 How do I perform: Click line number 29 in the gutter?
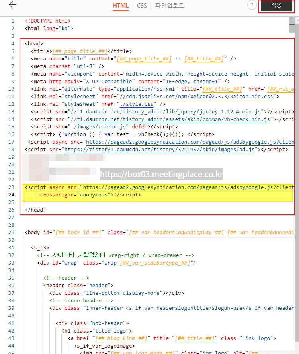coord(11,233)
